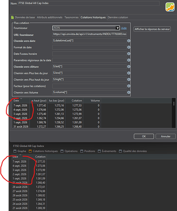Click quote value 1 264,31 in lower list
The image size is (177, 211).
tap(40, 204)
